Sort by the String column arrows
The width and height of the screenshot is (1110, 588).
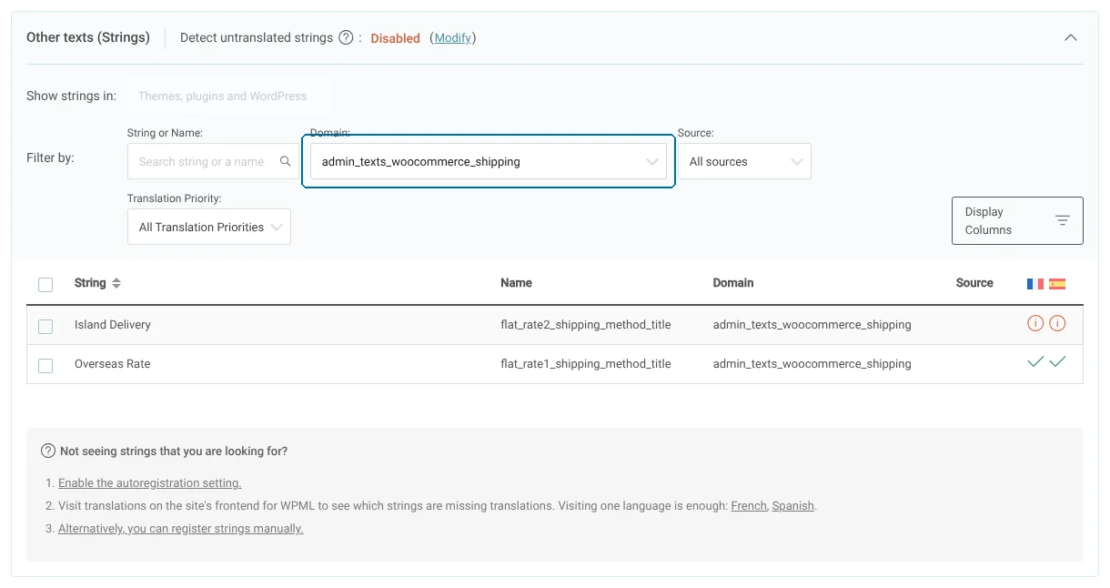tap(116, 283)
